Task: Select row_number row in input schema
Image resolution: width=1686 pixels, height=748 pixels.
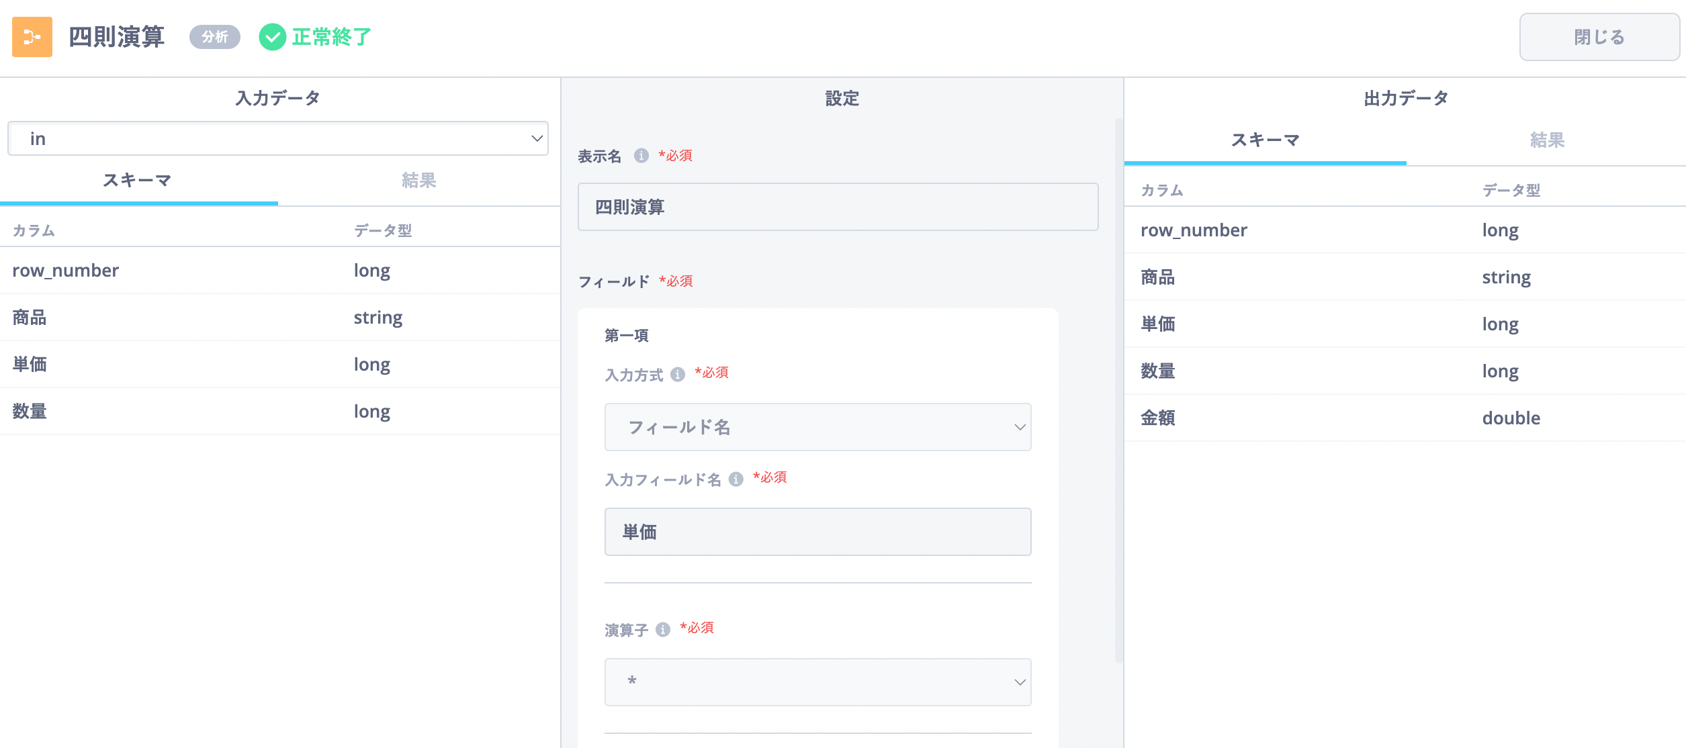Action: 280,271
